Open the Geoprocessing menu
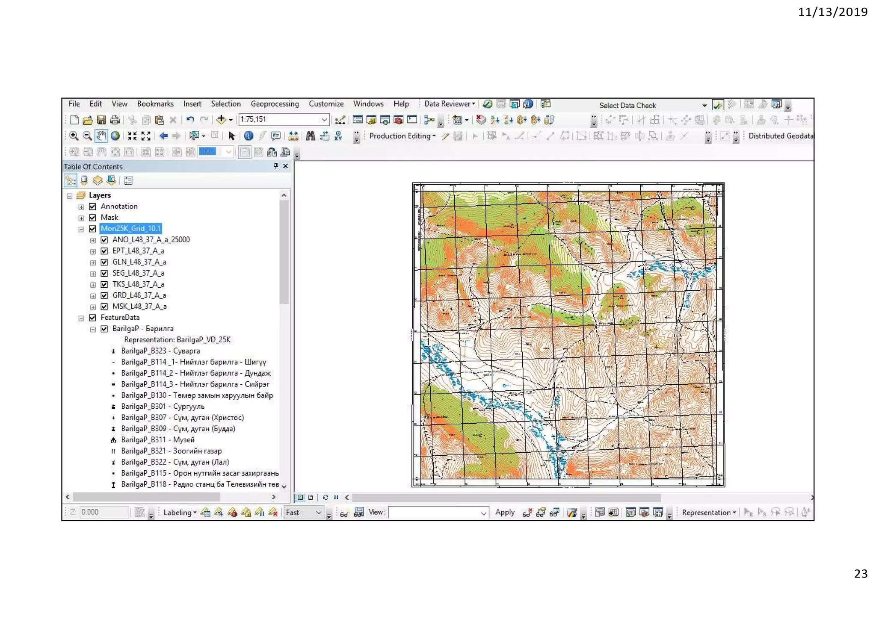 (x=275, y=104)
